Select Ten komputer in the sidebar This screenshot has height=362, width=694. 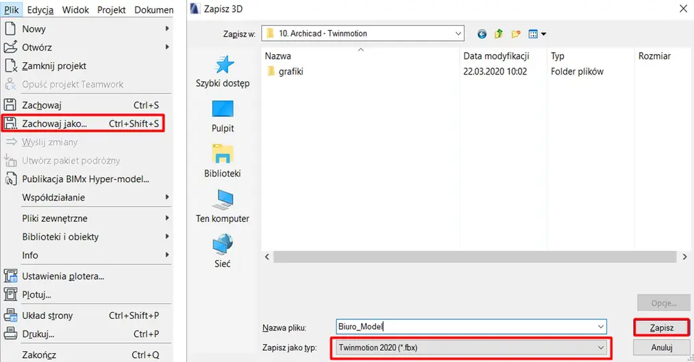click(223, 207)
